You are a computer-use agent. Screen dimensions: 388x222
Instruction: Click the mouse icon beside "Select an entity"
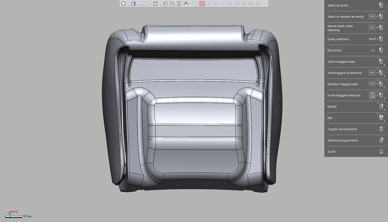click(x=381, y=5)
